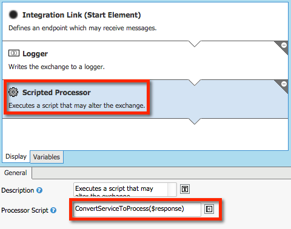Image resolution: width=291 pixels, height=229 pixels.
Task: Open the expression editor icon beside Processor Script
Action: [209, 209]
